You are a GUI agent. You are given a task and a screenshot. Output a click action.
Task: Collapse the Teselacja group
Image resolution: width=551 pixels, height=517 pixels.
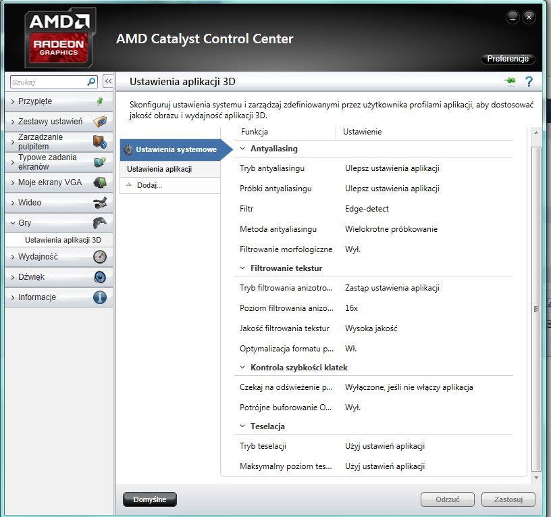pos(242,426)
